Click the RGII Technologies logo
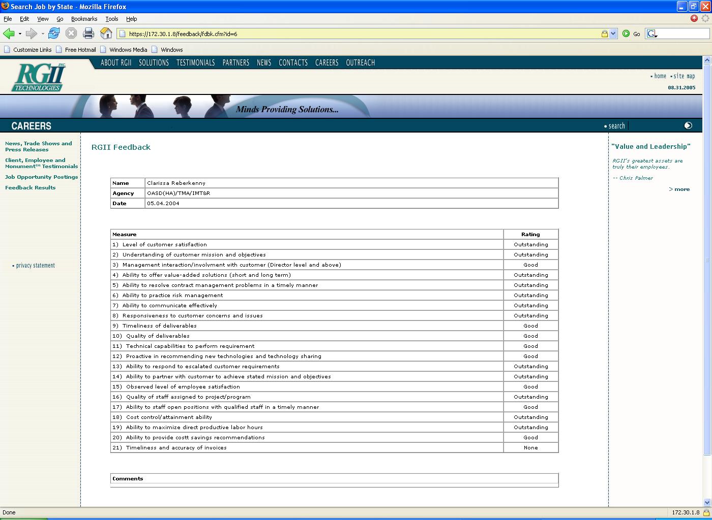 click(39, 77)
